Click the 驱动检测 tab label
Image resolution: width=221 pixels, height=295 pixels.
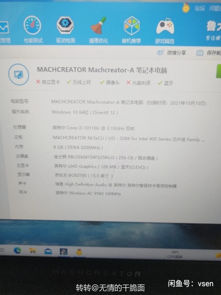coord(66,40)
